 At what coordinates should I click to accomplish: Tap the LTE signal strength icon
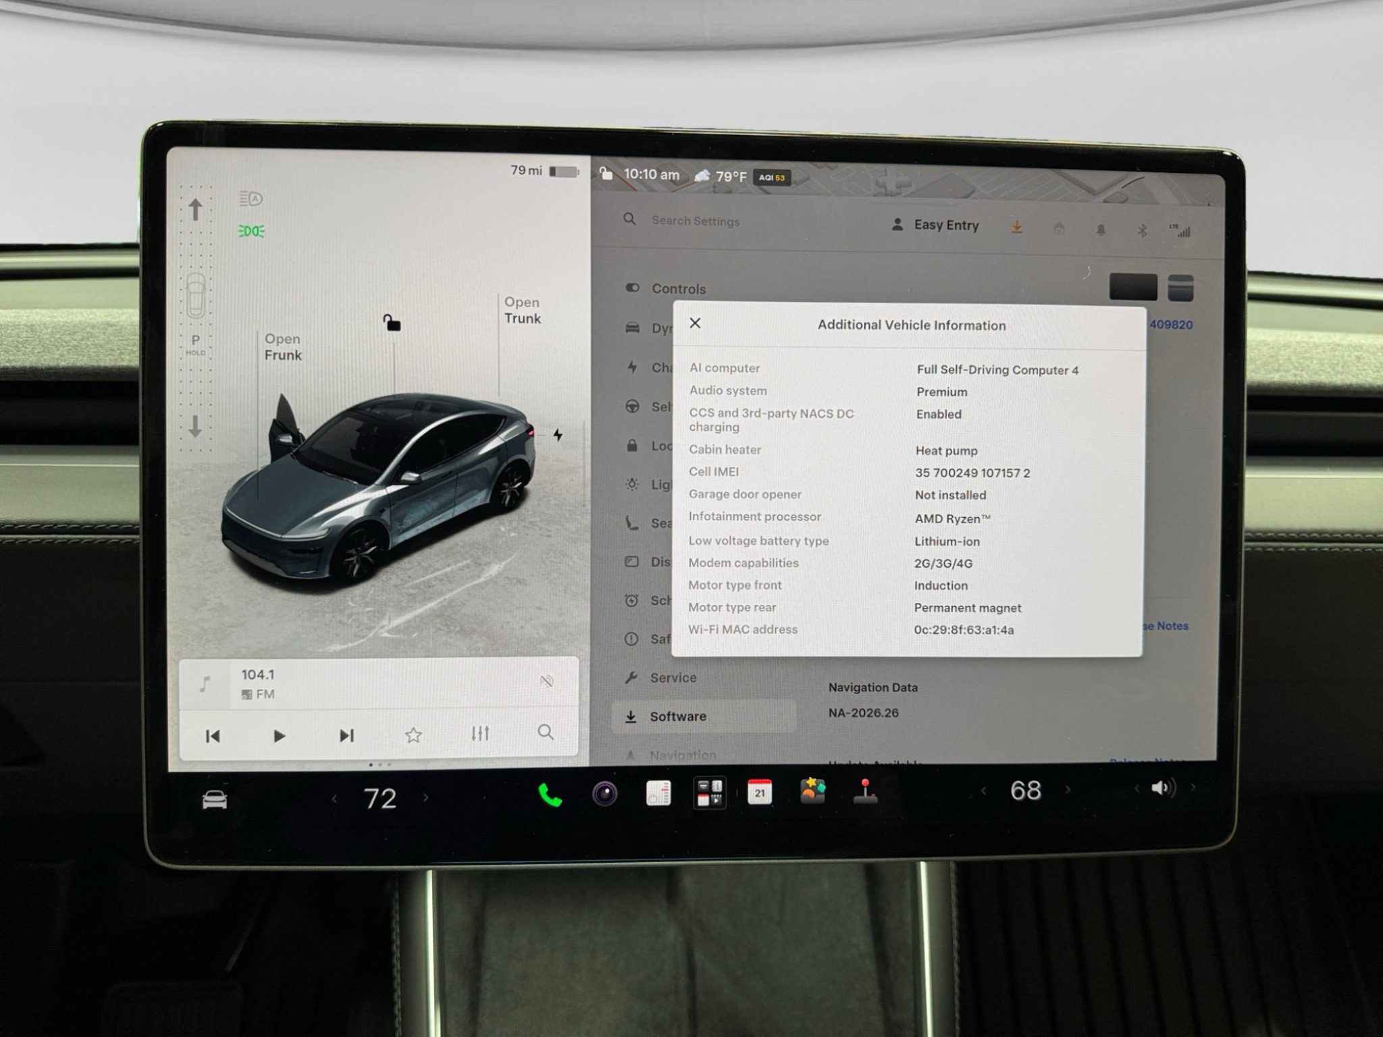tap(1180, 230)
